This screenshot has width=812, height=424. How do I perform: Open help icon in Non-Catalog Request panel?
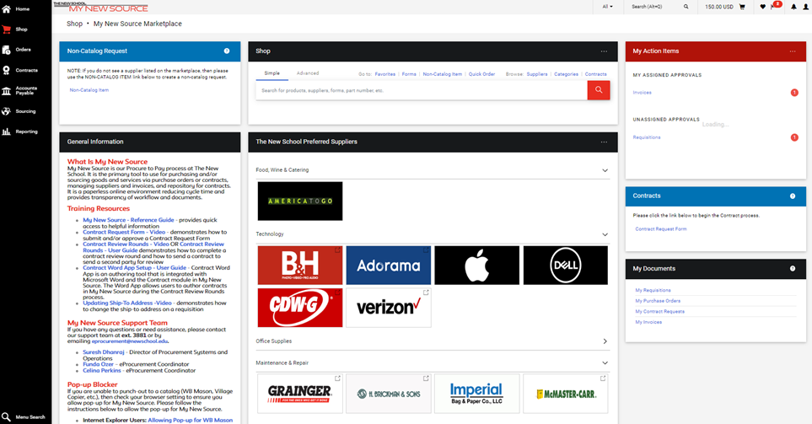coord(226,51)
